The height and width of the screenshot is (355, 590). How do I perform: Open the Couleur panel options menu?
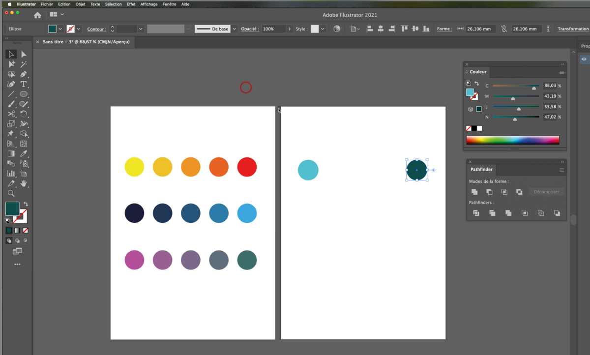point(561,72)
